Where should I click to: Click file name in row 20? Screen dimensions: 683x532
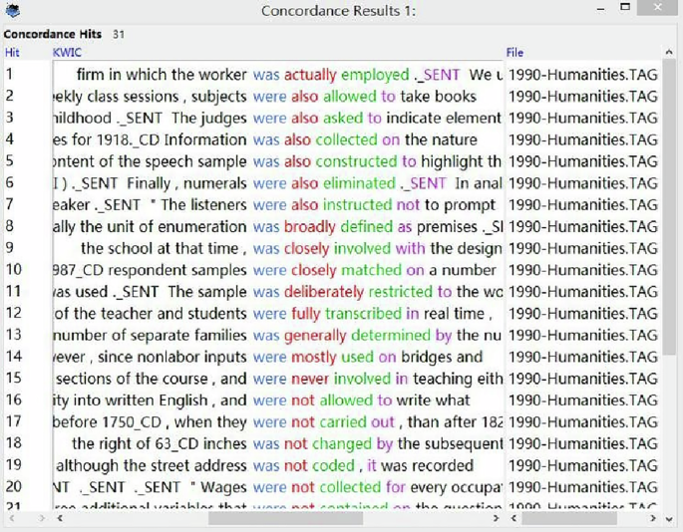tap(583, 487)
